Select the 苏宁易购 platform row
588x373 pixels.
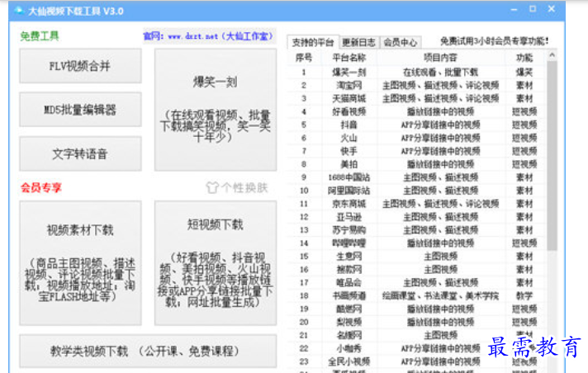coord(416,229)
